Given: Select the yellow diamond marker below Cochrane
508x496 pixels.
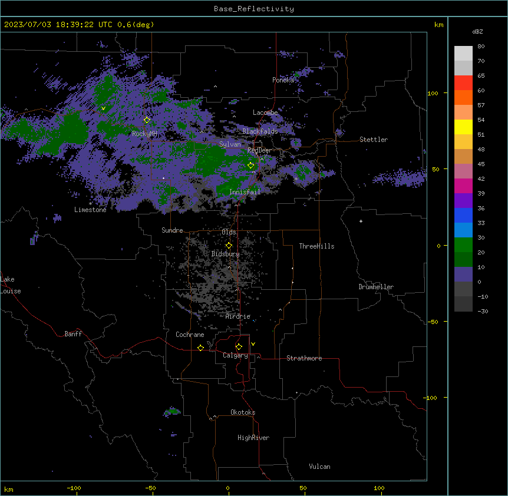Looking at the screenshot, I should (x=200, y=348).
